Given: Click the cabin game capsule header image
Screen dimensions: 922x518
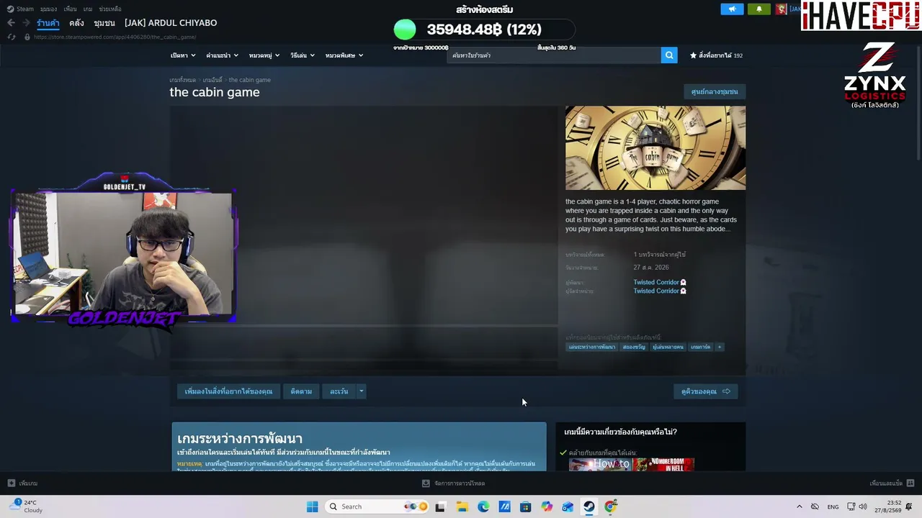Looking at the screenshot, I should point(655,148).
